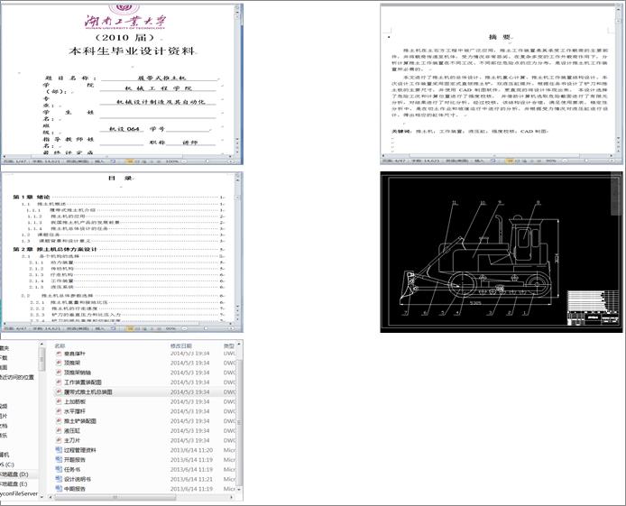Click the Word icon beside 中期报告
This screenshot has height=506, width=626.
click(x=59, y=489)
